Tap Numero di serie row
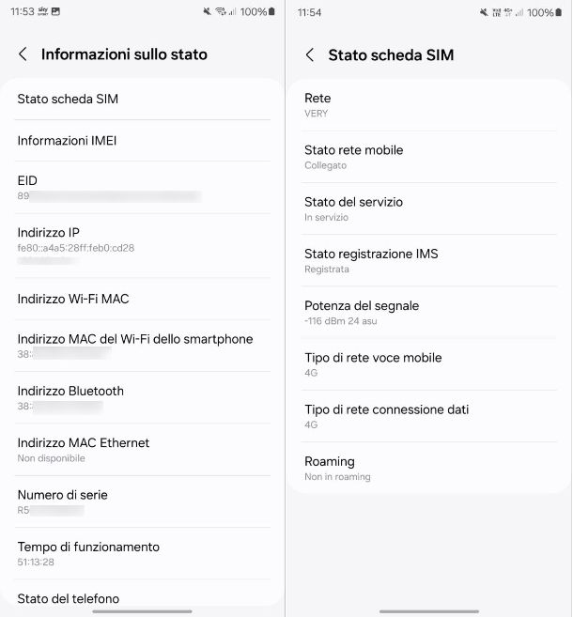Image resolution: width=573 pixels, height=617 pixels. coord(143,501)
